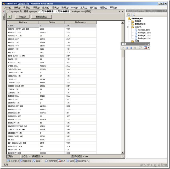Open the 视图(V) menu
This screenshot has height=169, width=170.
tap(27, 8)
